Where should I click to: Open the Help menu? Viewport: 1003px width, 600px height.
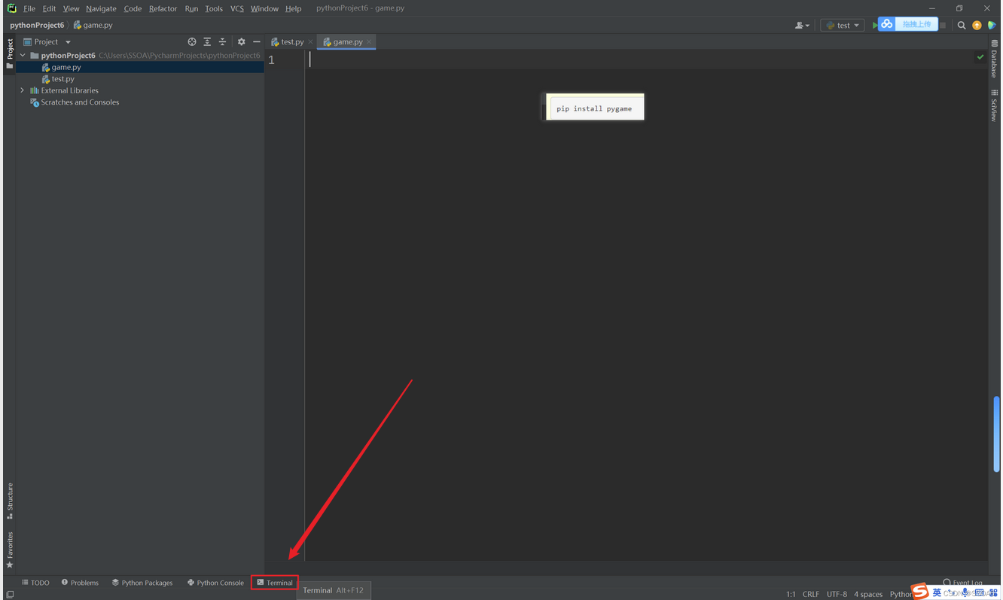(x=293, y=8)
